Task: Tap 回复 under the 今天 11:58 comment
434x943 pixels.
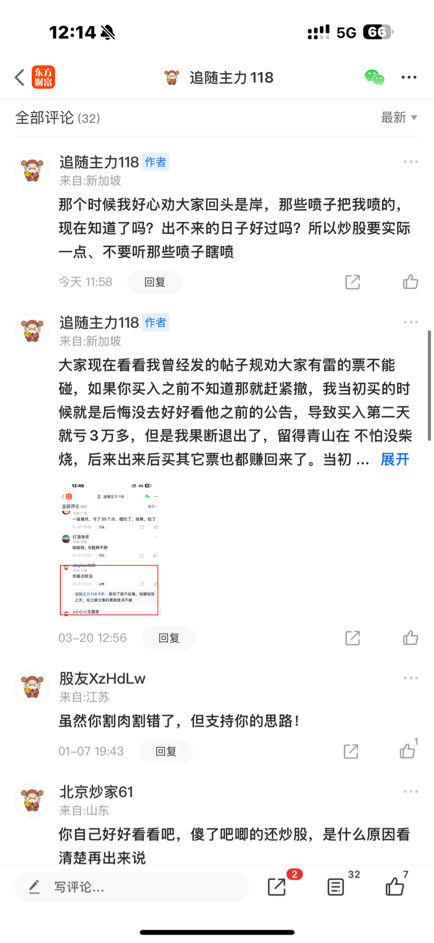Action: point(155,282)
